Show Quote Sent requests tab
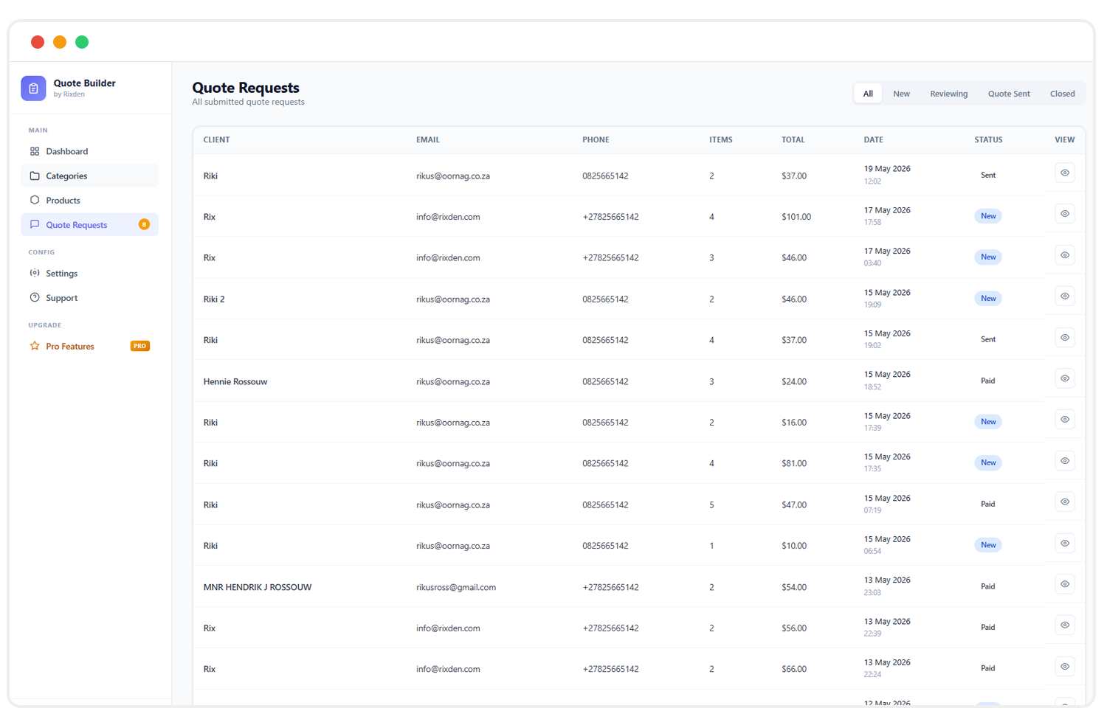The image size is (1107, 725). (1009, 94)
